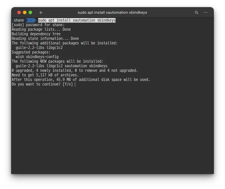Maximize the terminal with the green button
The width and height of the screenshot is (225, 189).
click(x=30, y=13)
